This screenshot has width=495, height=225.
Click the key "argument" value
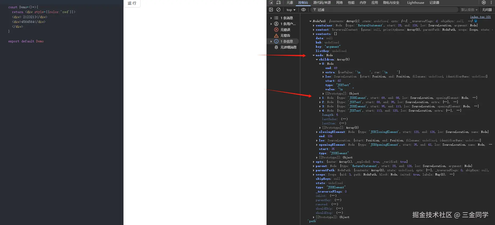point(332,47)
